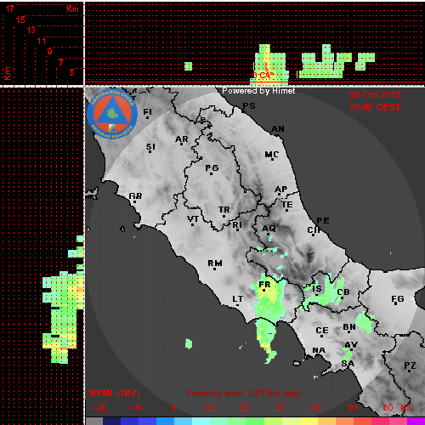
Task: Click the PS city label
Action: [x=249, y=106]
